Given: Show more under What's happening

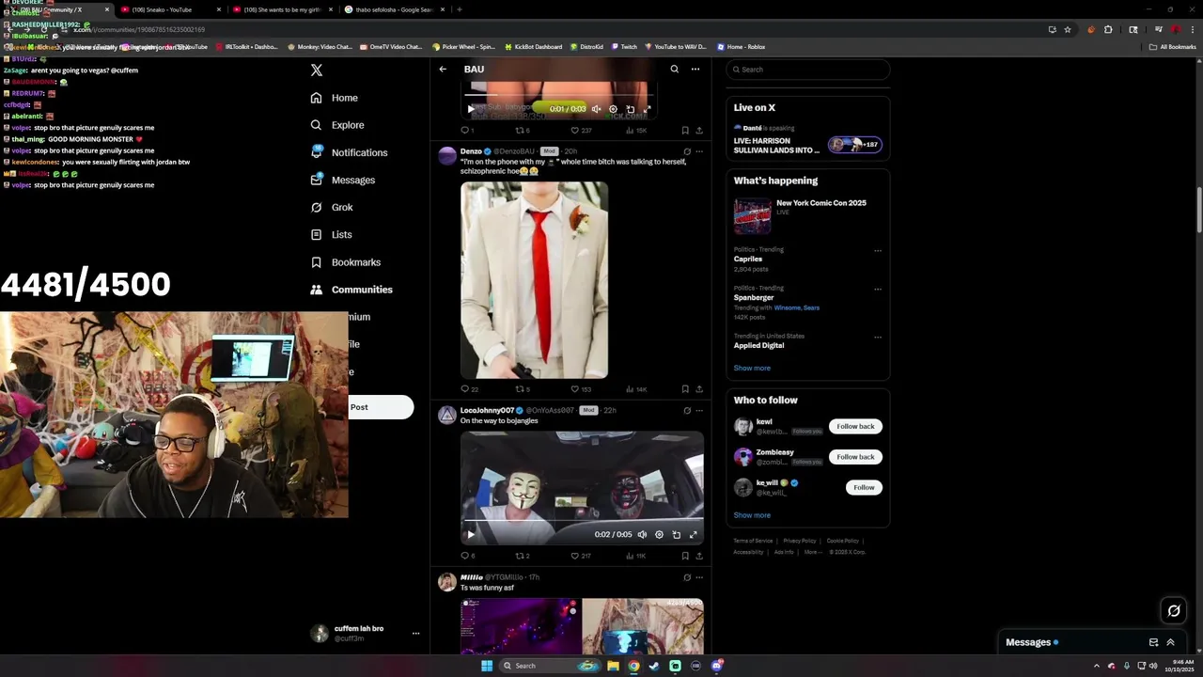Looking at the screenshot, I should (752, 369).
